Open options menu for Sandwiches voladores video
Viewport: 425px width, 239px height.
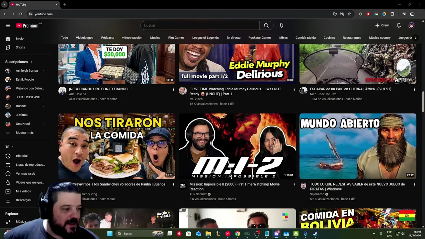173,184
